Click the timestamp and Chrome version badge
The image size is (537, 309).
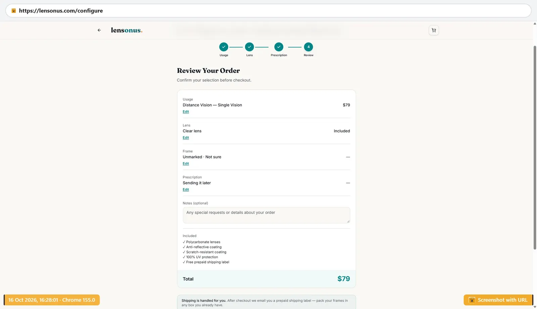(x=52, y=300)
